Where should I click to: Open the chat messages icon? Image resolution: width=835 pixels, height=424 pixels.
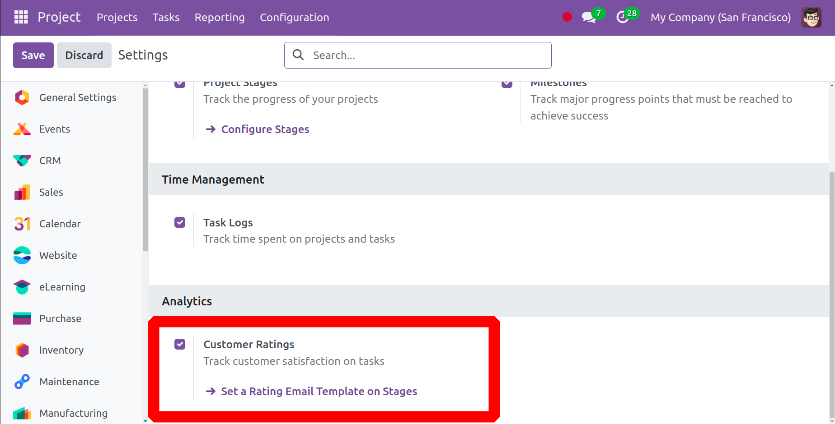(x=588, y=17)
